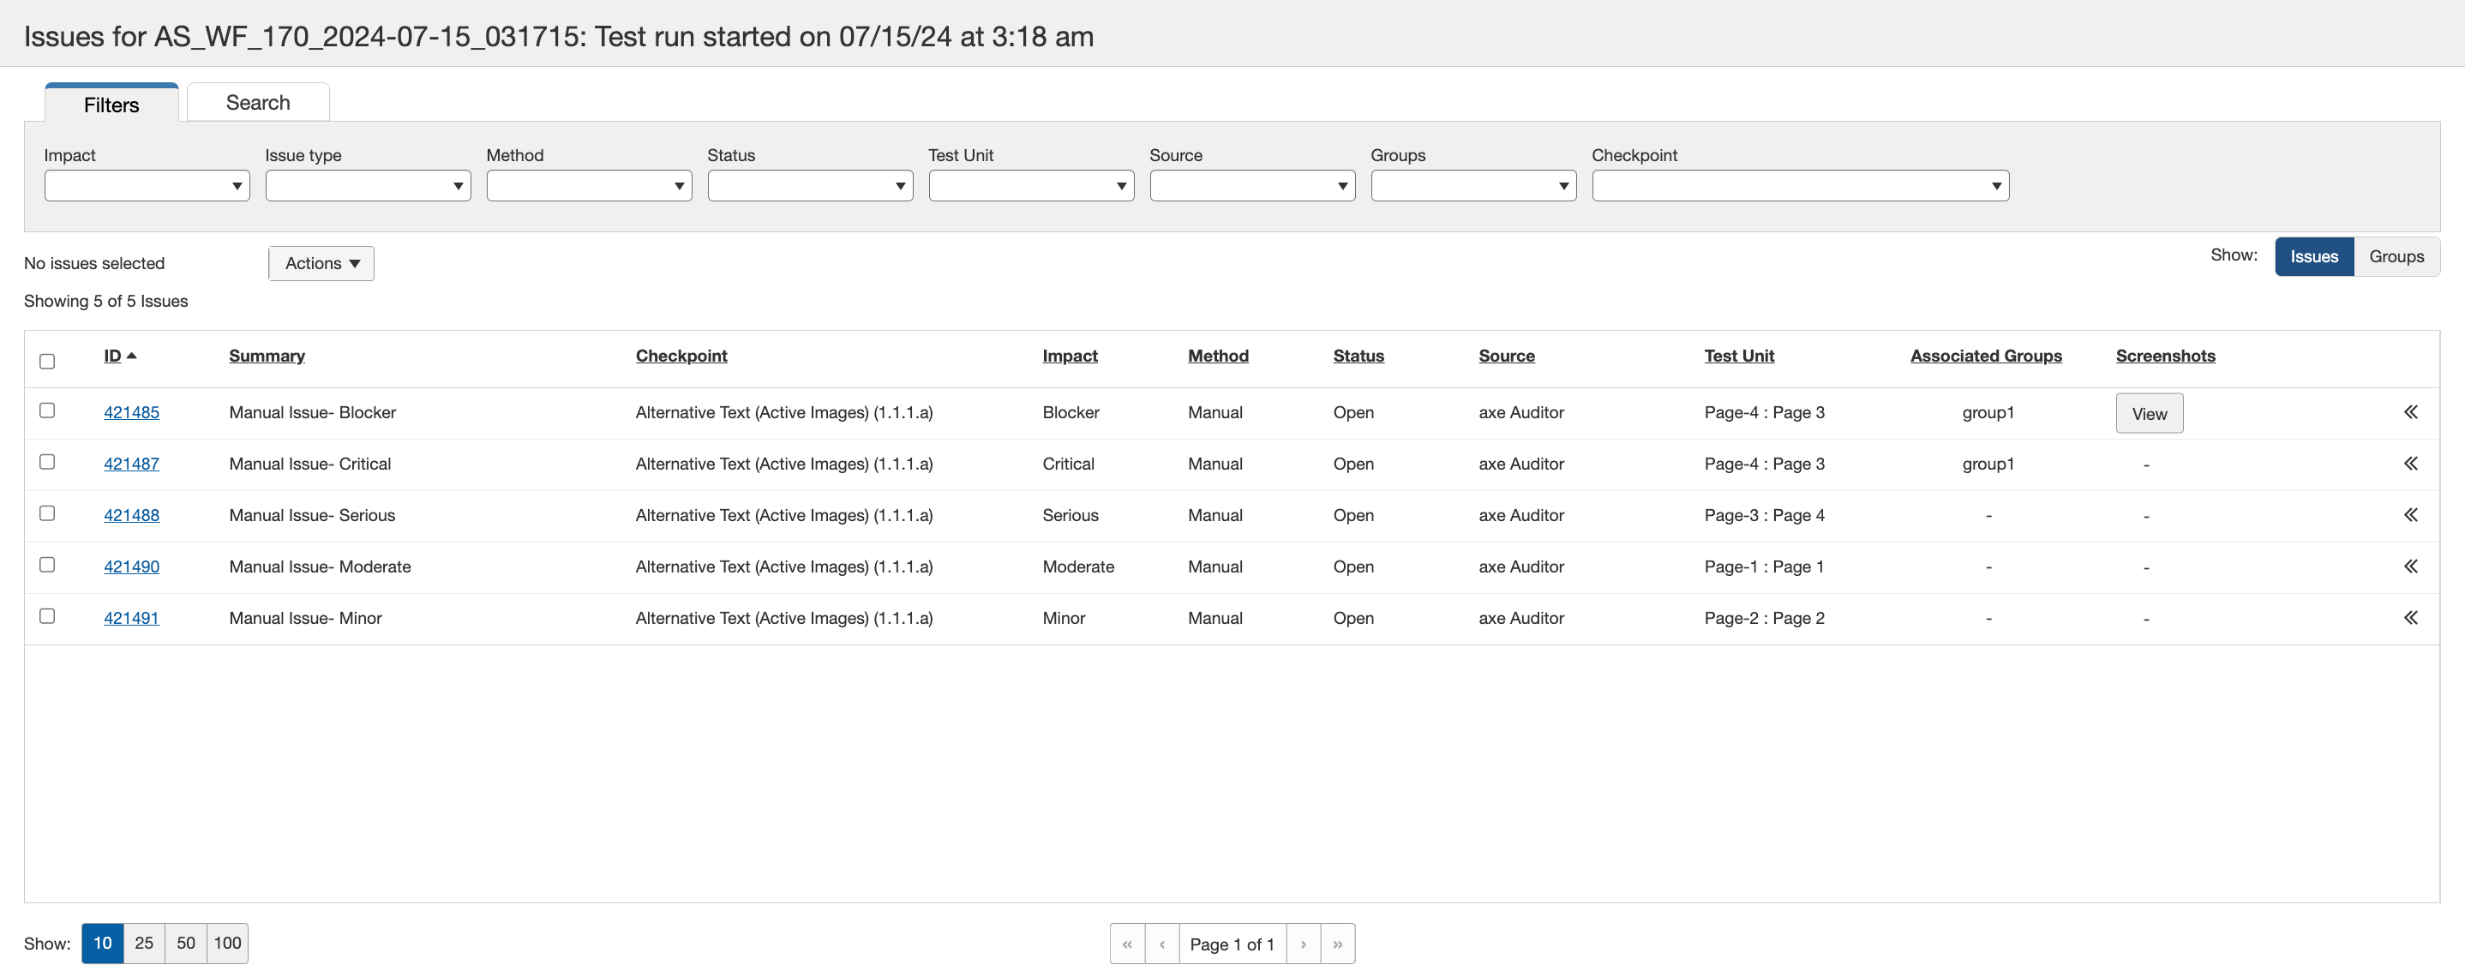Image resolution: width=2465 pixels, height=977 pixels.
Task: Open the Checkpoint filter dropdown
Action: (1799, 186)
